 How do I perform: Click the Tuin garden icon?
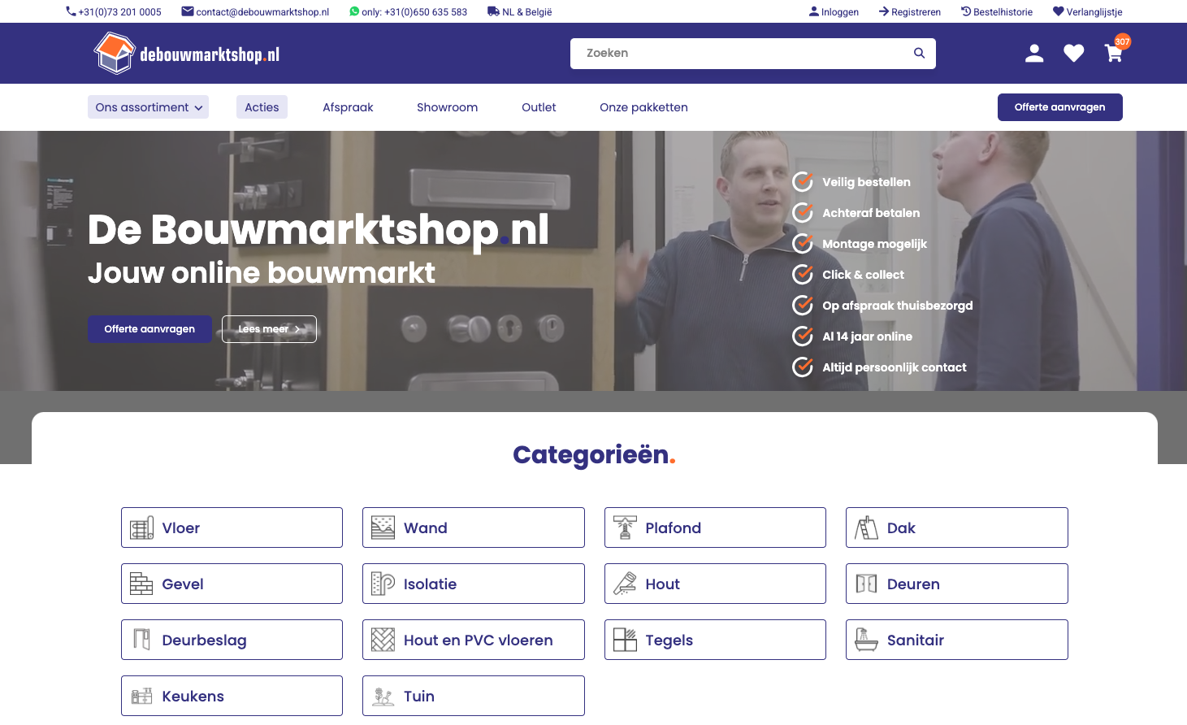coord(383,697)
